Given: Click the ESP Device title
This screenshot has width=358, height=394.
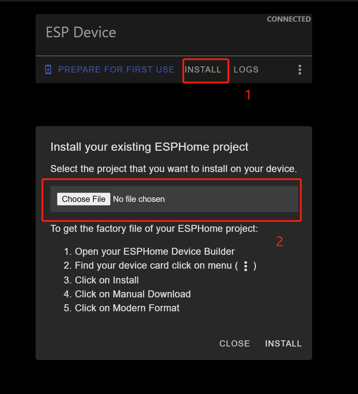Looking at the screenshot, I should pos(81,32).
